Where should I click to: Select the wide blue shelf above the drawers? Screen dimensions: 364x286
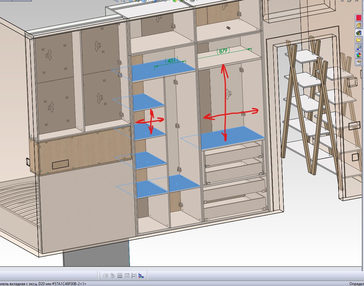click(232, 138)
